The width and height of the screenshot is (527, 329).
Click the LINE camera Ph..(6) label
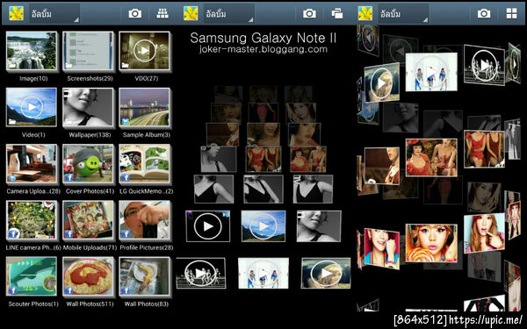click(x=33, y=247)
